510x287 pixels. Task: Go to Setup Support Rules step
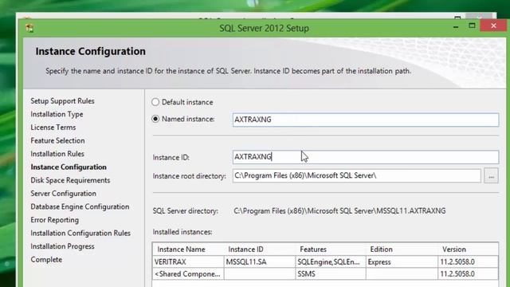tap(62, 101)
